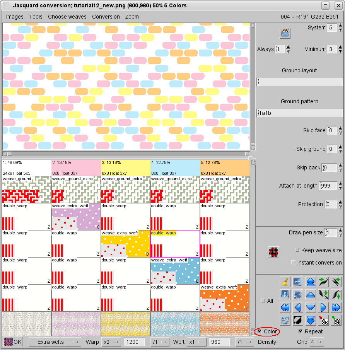Open the Grid size dropdown
345x350 pixels.
coord(317,342)
